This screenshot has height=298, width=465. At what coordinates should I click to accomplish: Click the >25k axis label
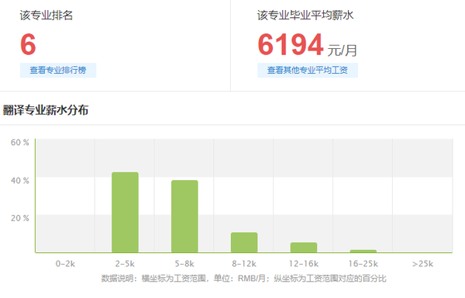tap(423, 264)
